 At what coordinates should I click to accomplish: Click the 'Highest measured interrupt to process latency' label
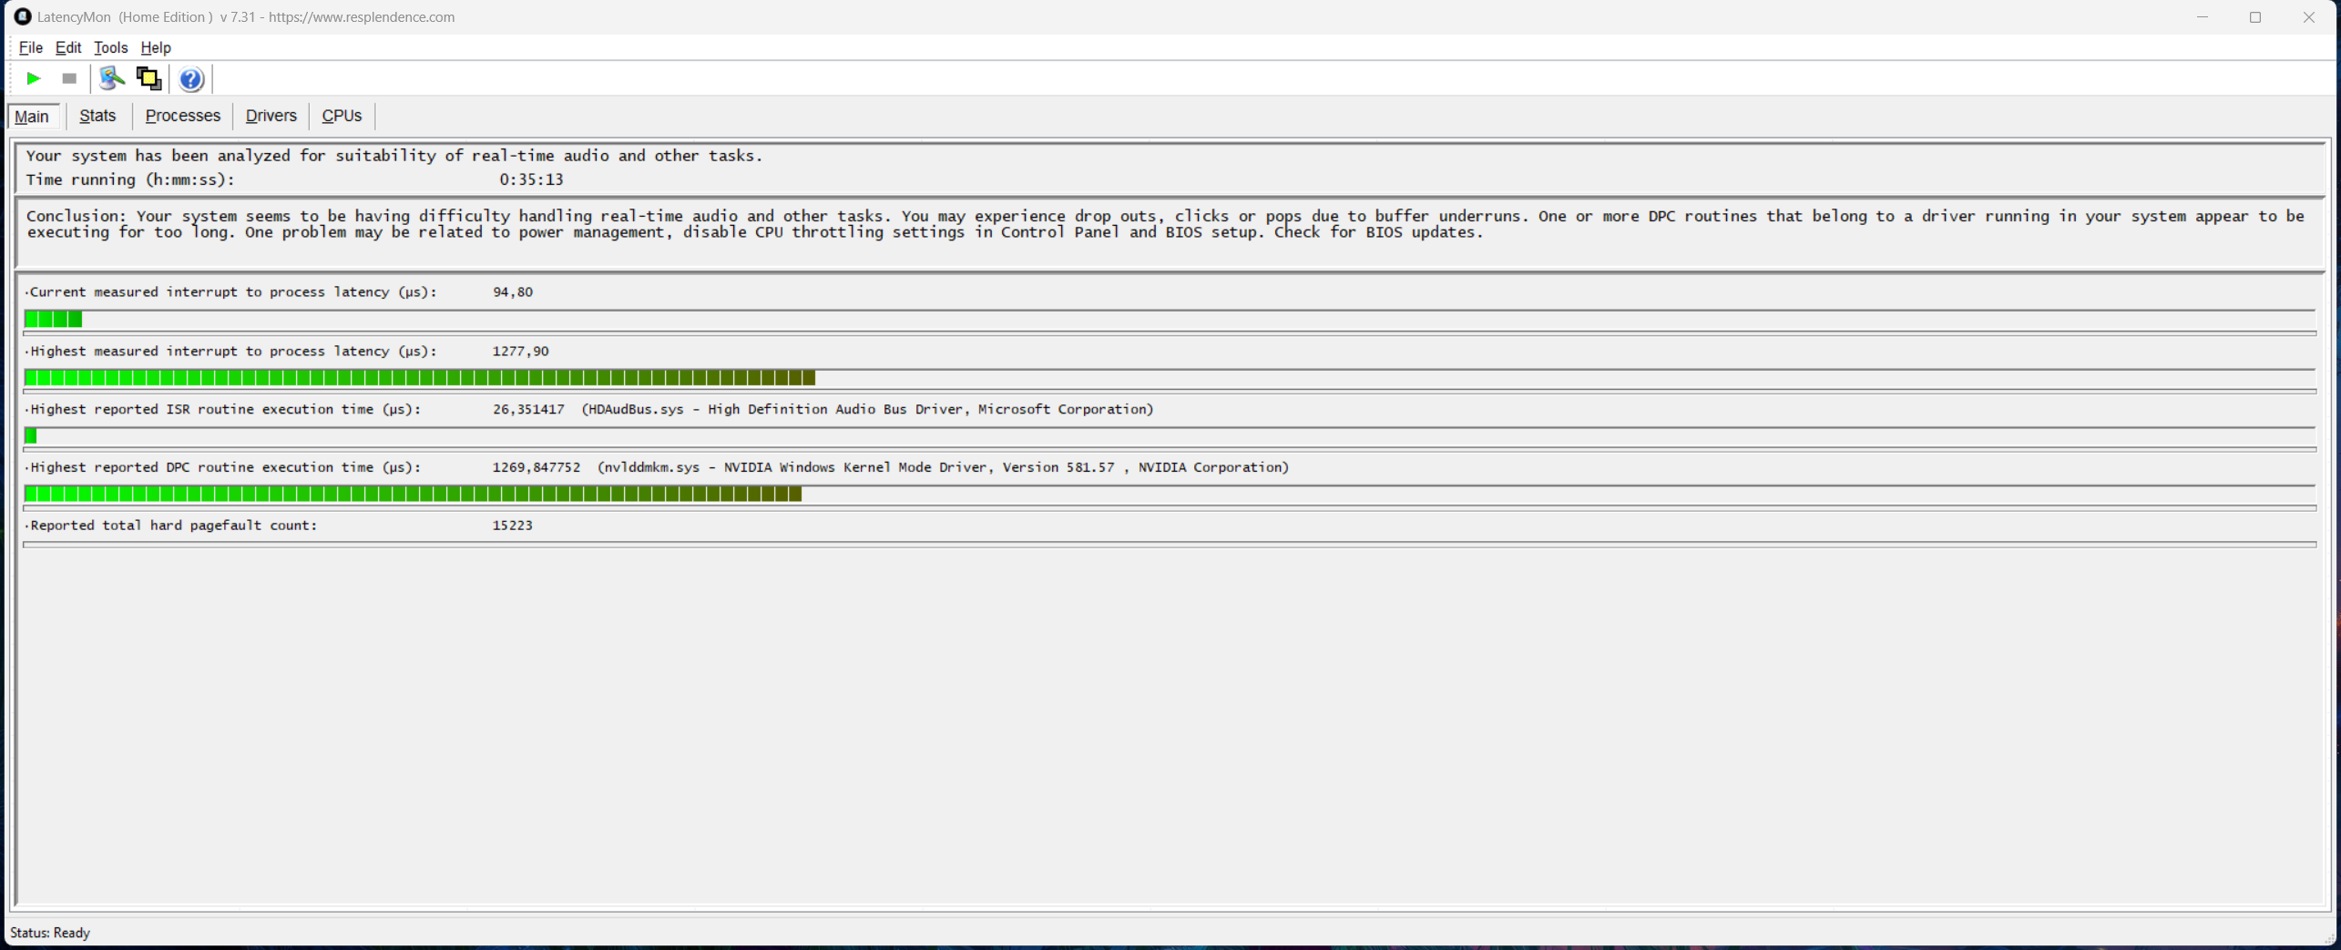231,352
